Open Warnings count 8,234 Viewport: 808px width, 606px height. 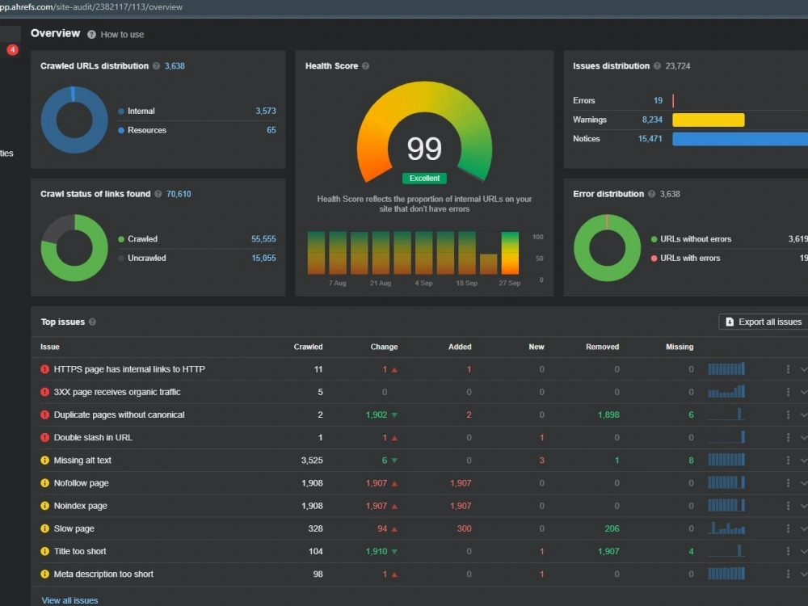[652, 120]
